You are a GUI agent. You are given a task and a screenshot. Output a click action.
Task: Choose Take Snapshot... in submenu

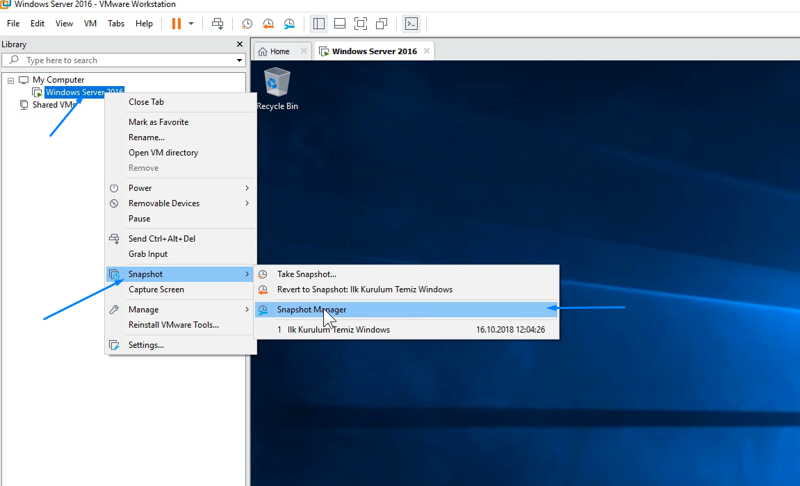[406, 274]
